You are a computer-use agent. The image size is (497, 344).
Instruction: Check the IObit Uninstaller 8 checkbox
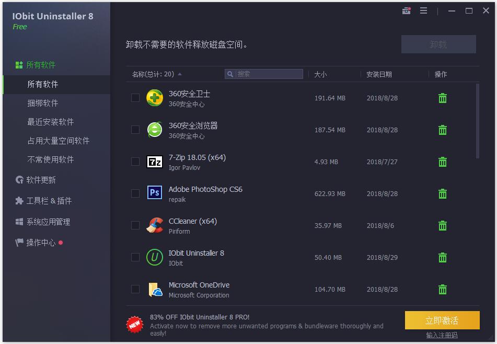coord(135,257)
